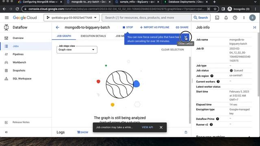Go back using the arrow beside job name
The image size is (260, 146).
coord(58,27)
